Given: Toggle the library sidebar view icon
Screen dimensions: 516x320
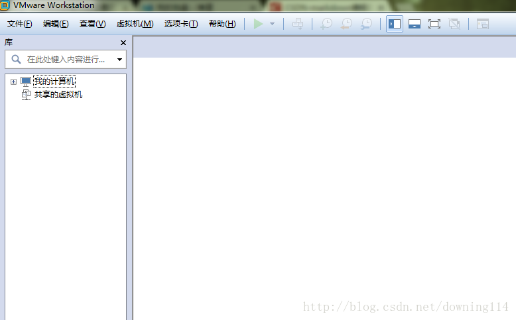Looking at the screenshot, I should click(x=395, y=24).
